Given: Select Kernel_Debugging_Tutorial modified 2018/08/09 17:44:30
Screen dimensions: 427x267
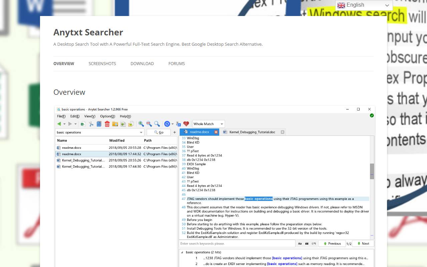Looking at the screenshot, I should 116,167.
